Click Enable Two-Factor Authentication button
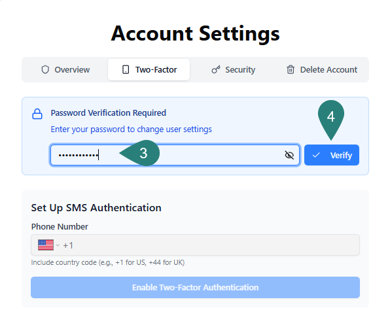 [195, 288]
